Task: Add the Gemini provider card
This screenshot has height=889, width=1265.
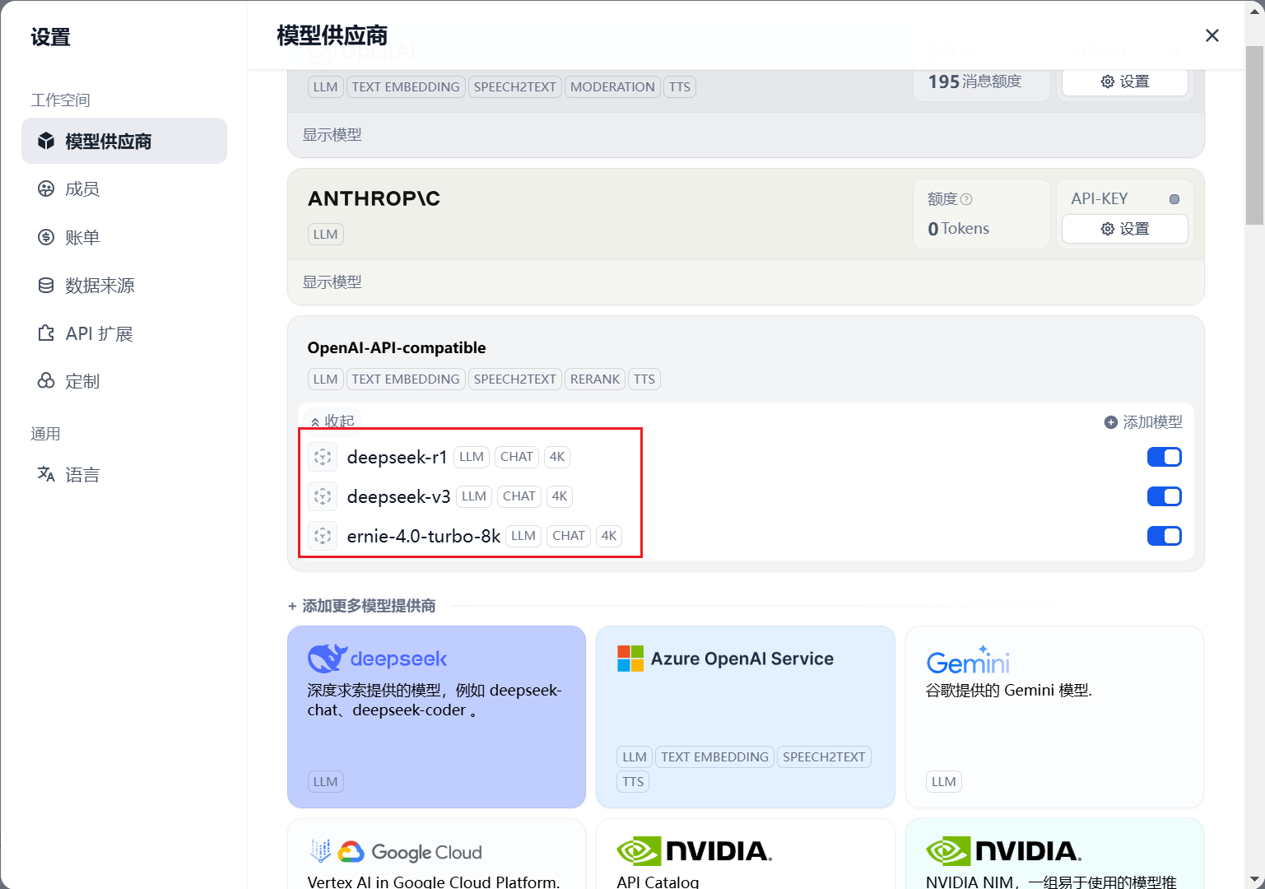Action: [1054, 717]
